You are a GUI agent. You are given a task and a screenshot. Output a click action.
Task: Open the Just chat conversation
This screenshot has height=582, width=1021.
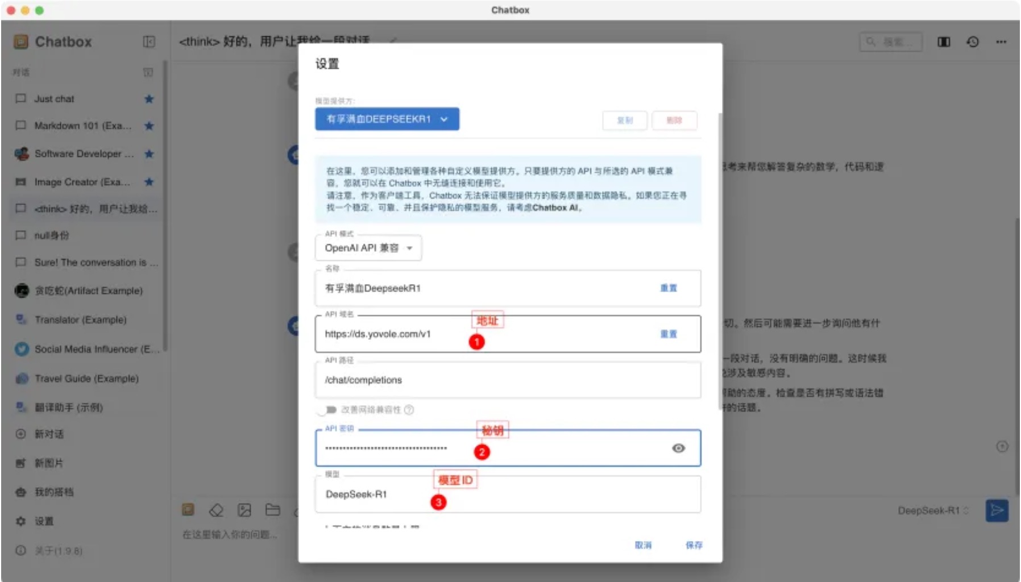coord(85,99)
